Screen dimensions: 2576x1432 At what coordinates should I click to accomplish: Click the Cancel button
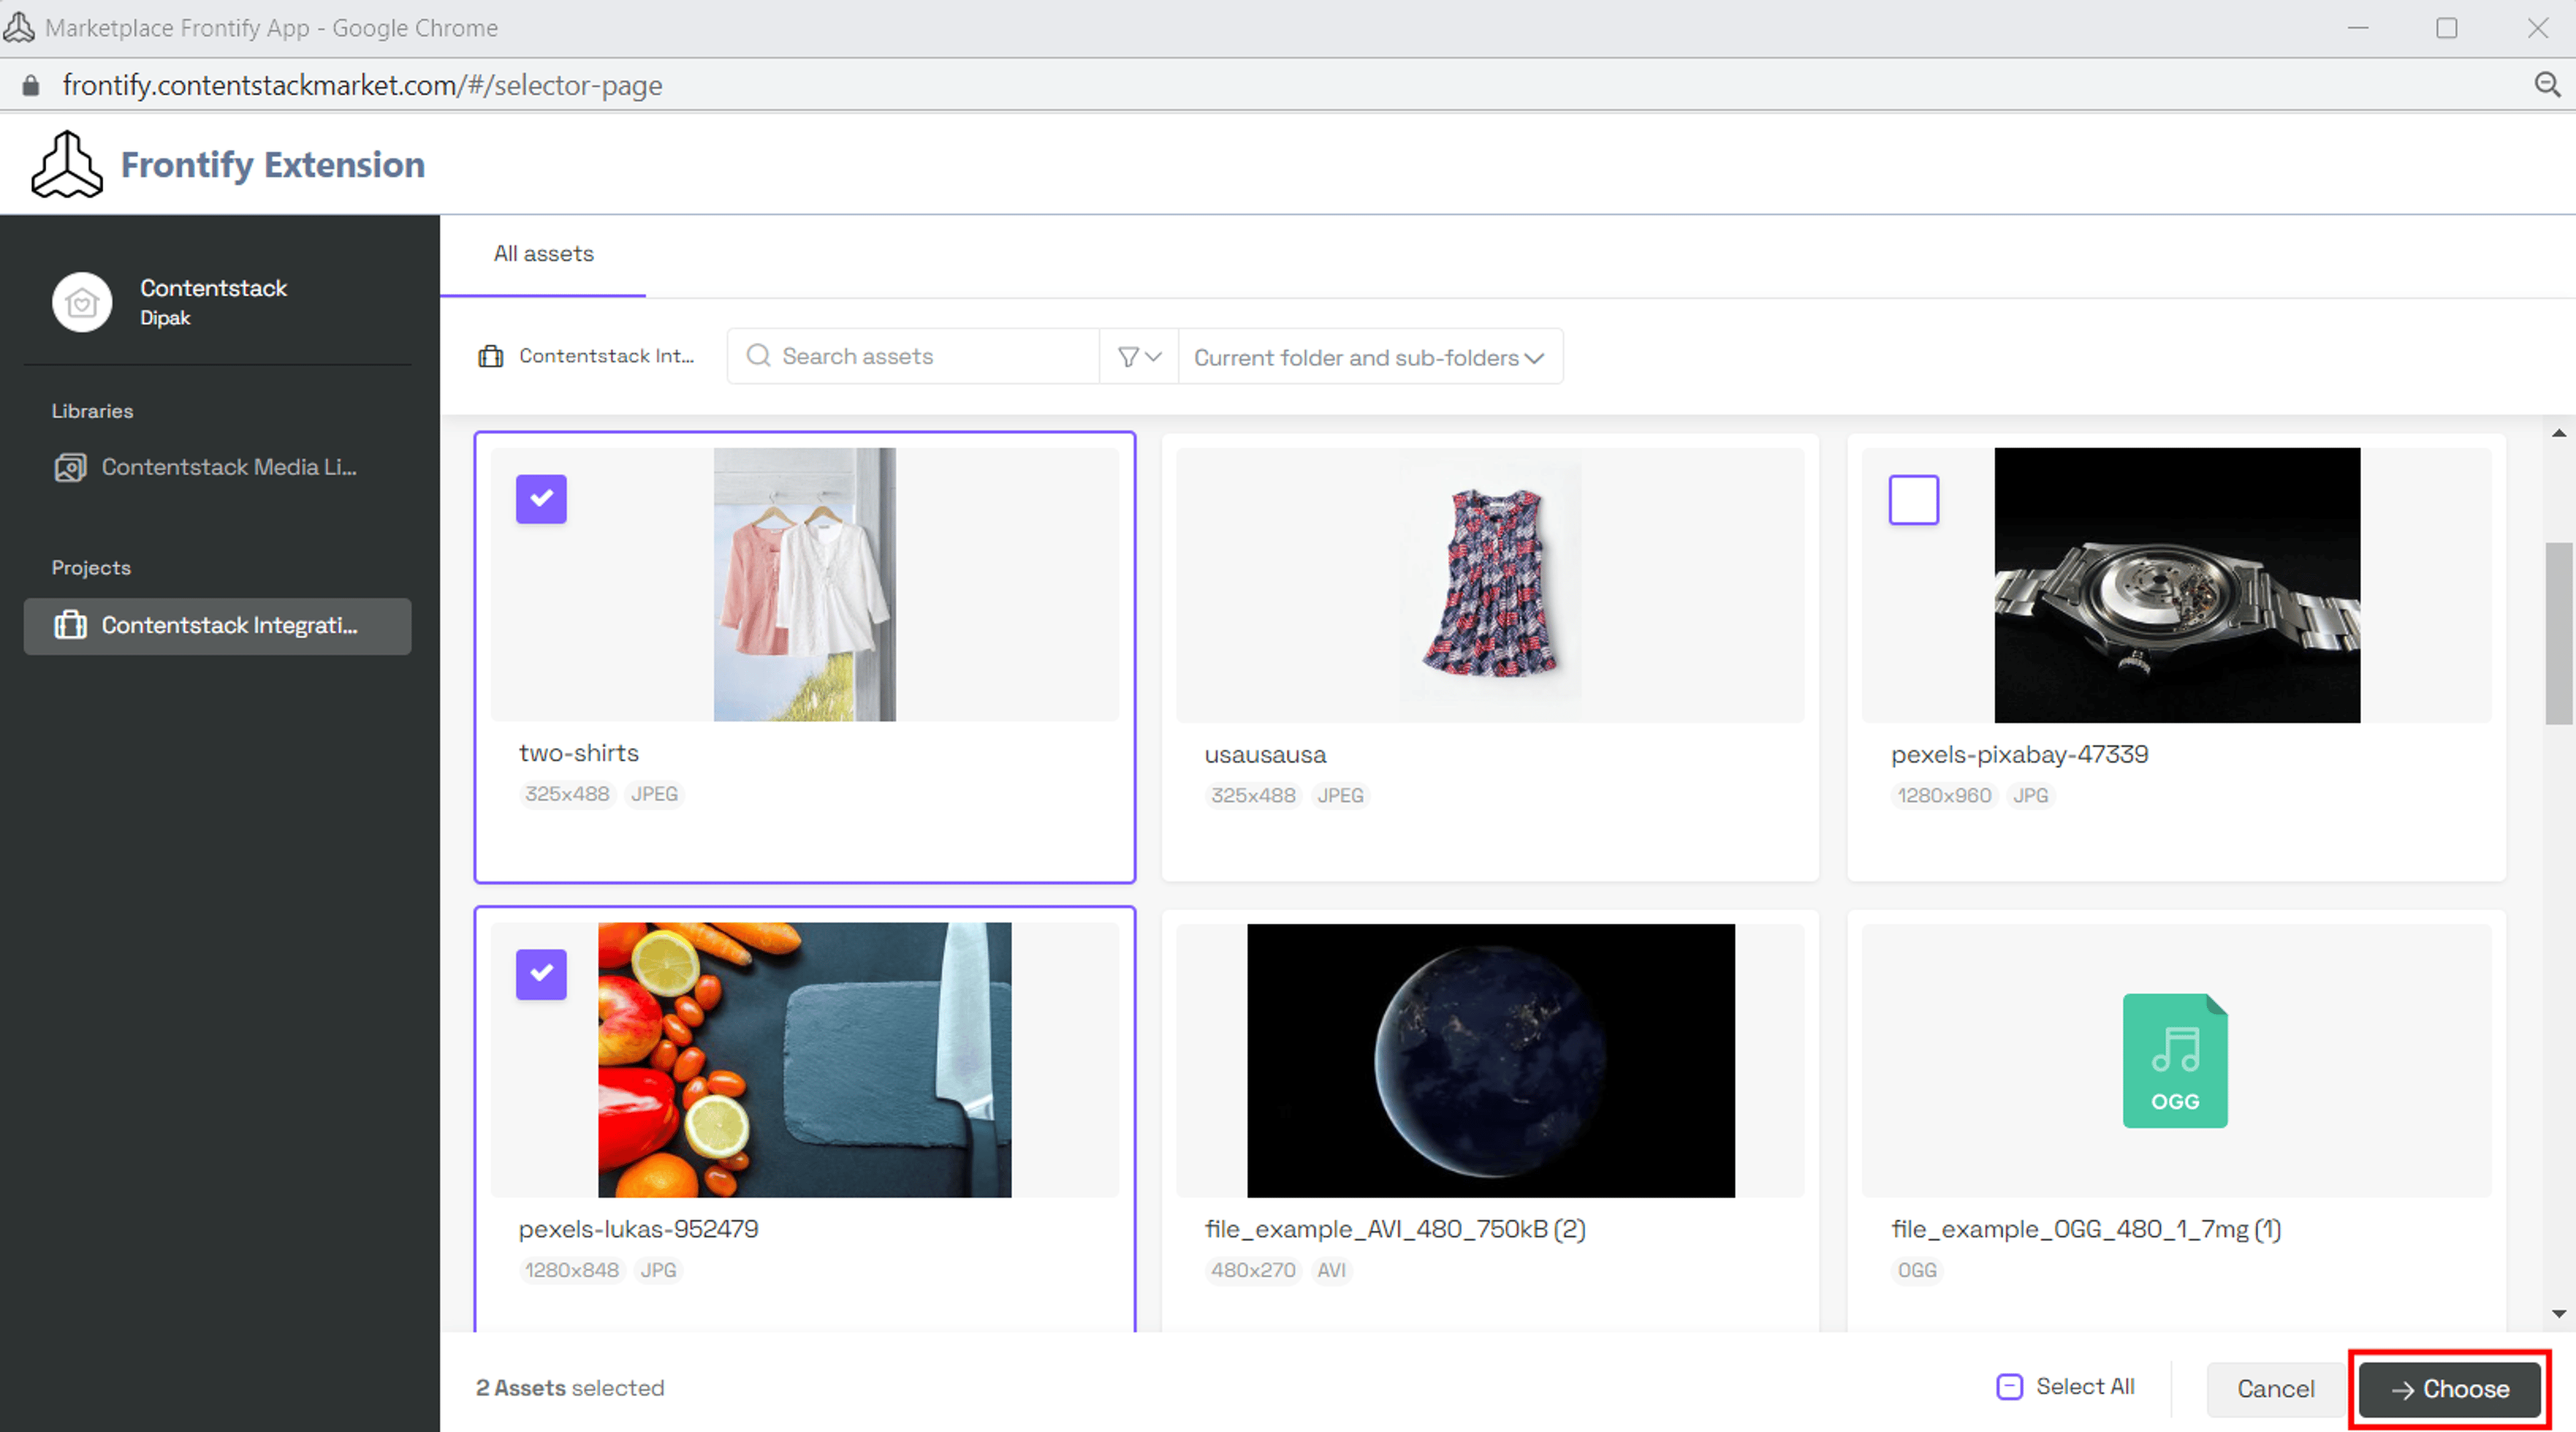point(2275,1389)
